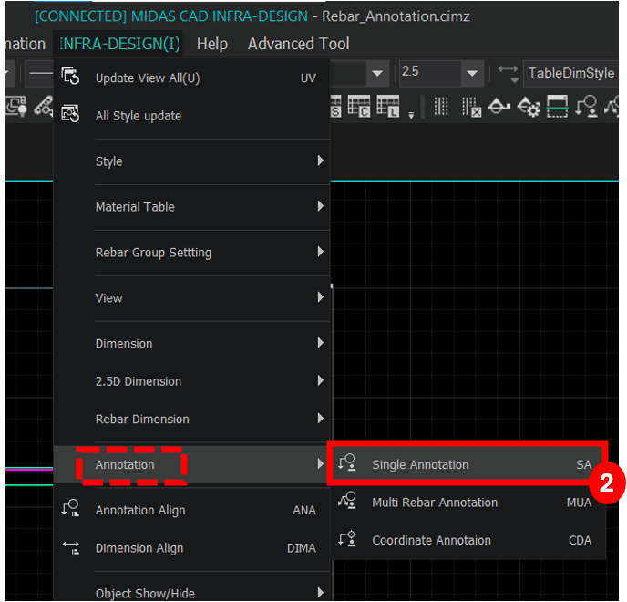Click the All Style update icon
The height and width of the screenshot is (602, 627).
pyautogui.click(x=70, y=114)
